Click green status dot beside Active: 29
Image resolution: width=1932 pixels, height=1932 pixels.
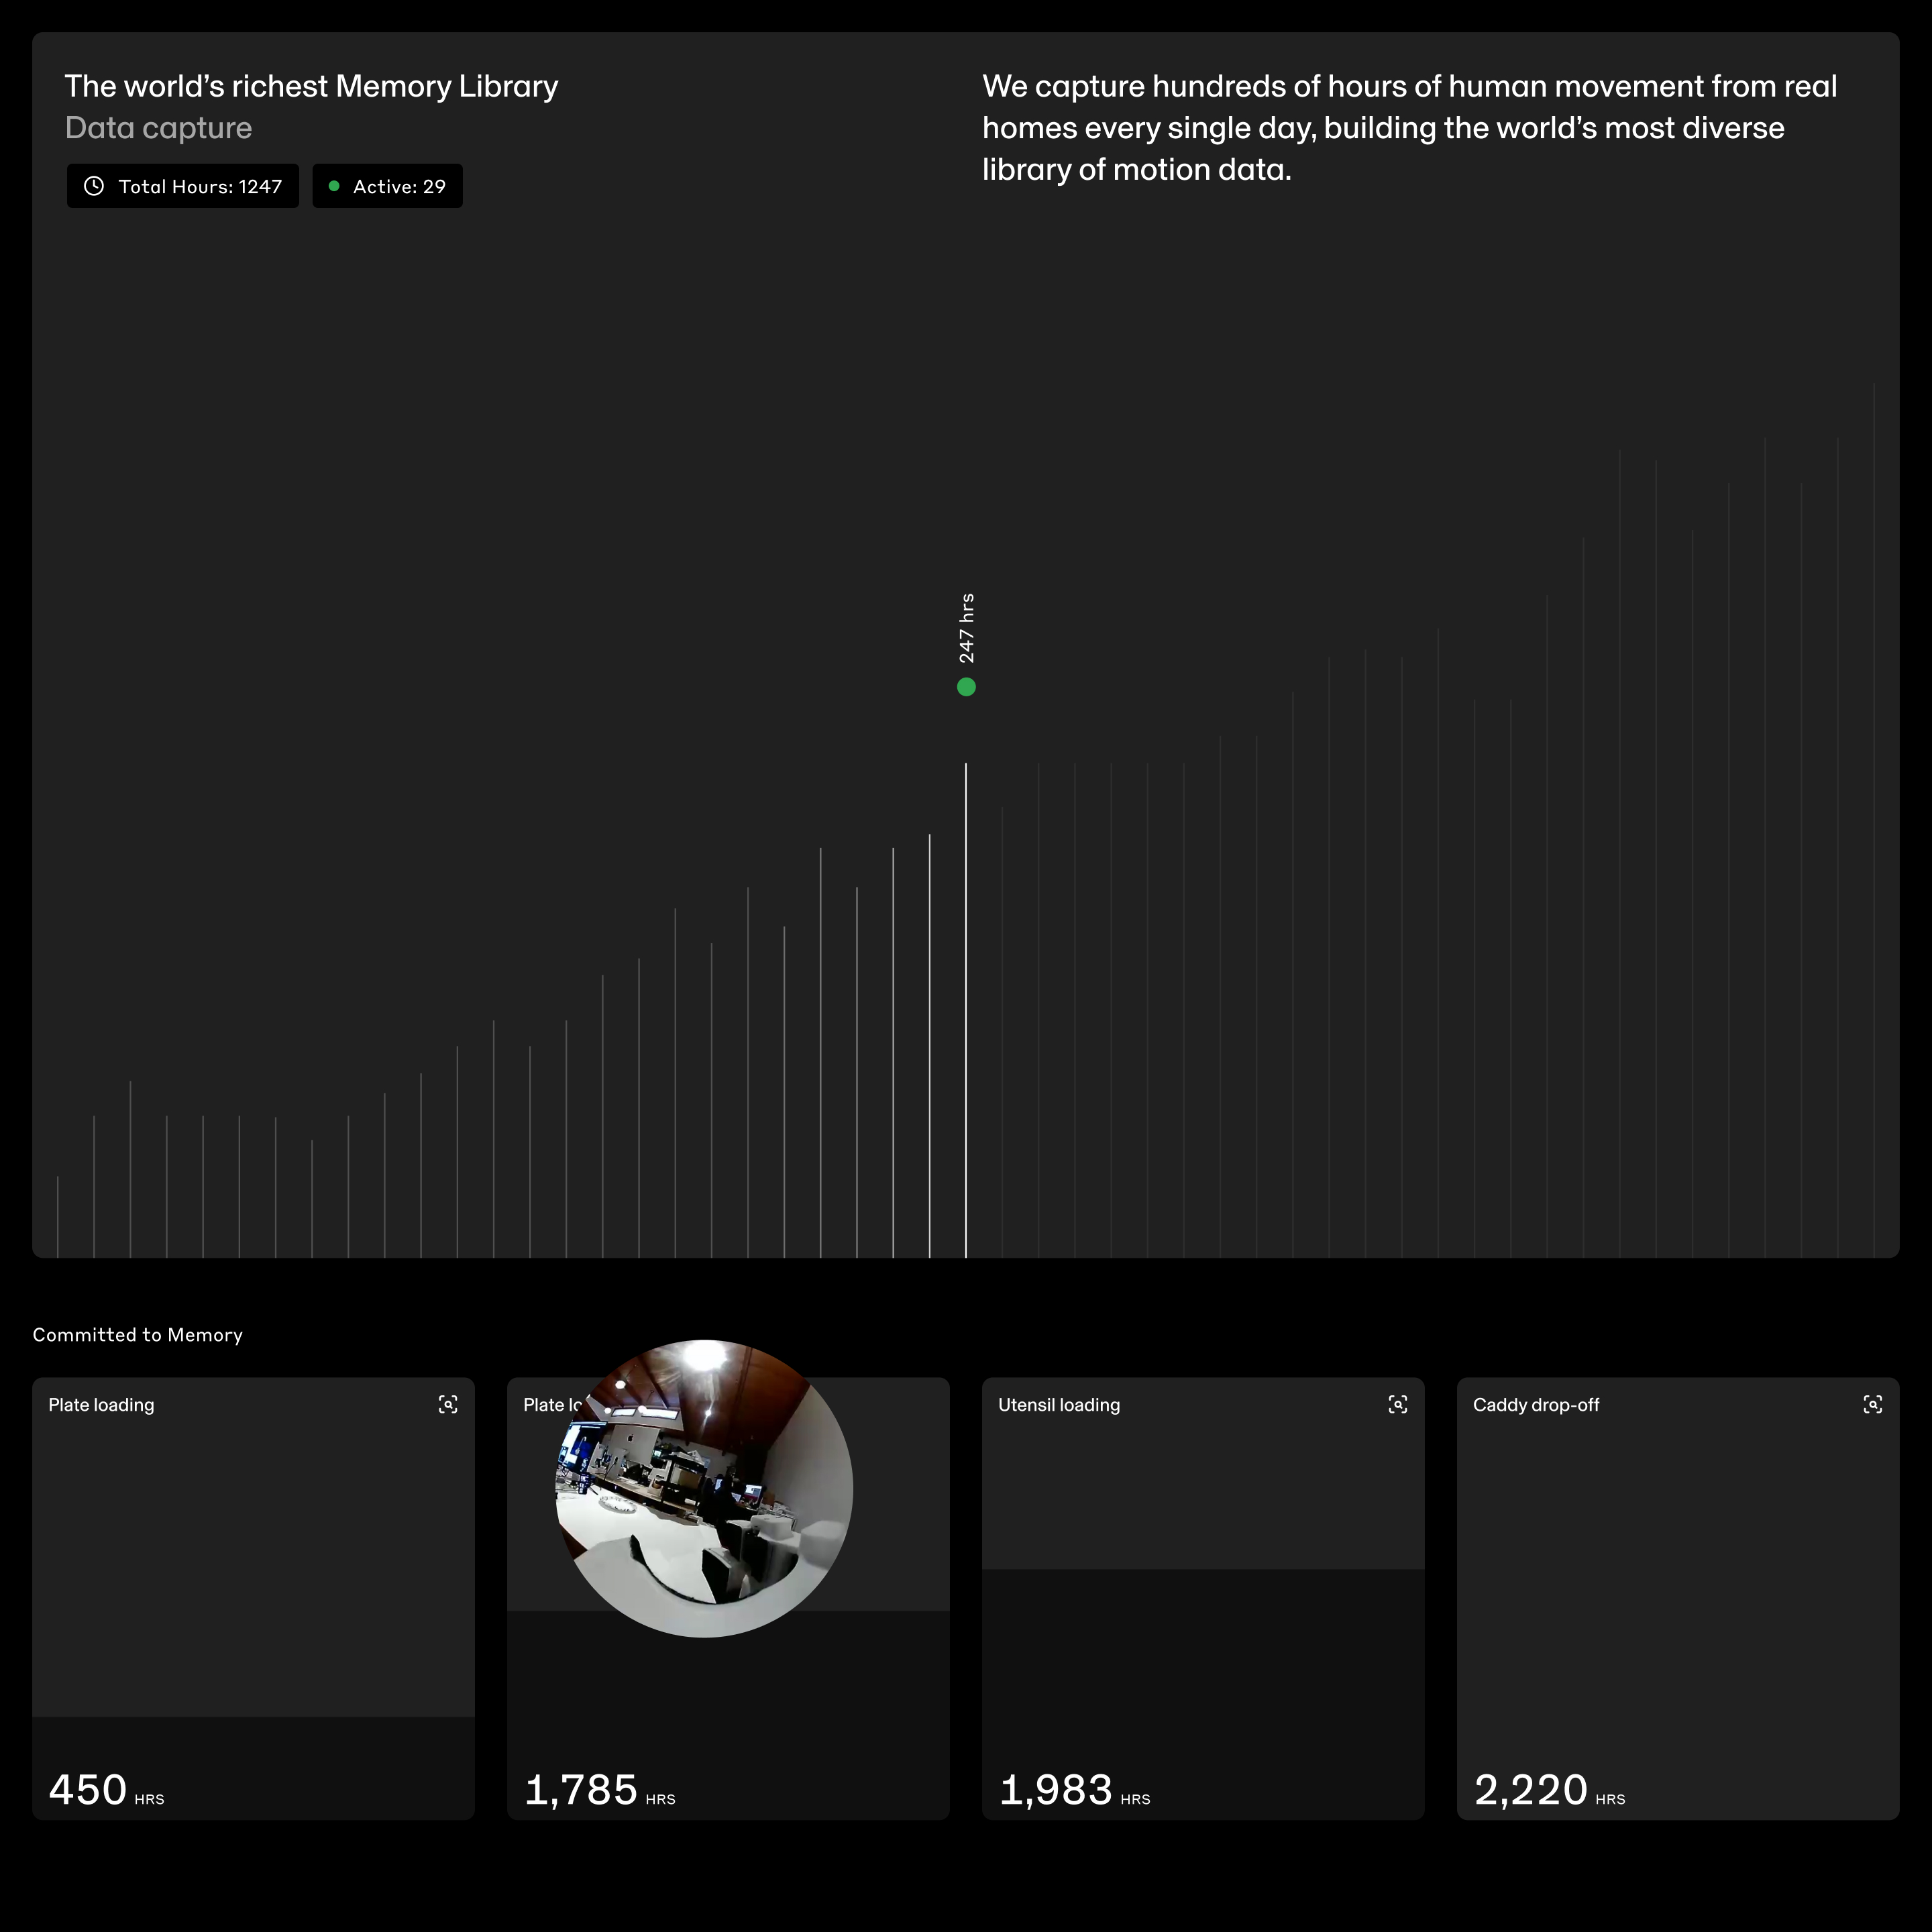point(334,186)
